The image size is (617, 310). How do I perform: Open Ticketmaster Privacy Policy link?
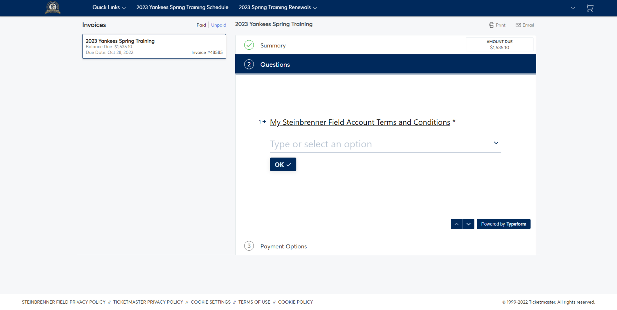[x=148, y=302]
